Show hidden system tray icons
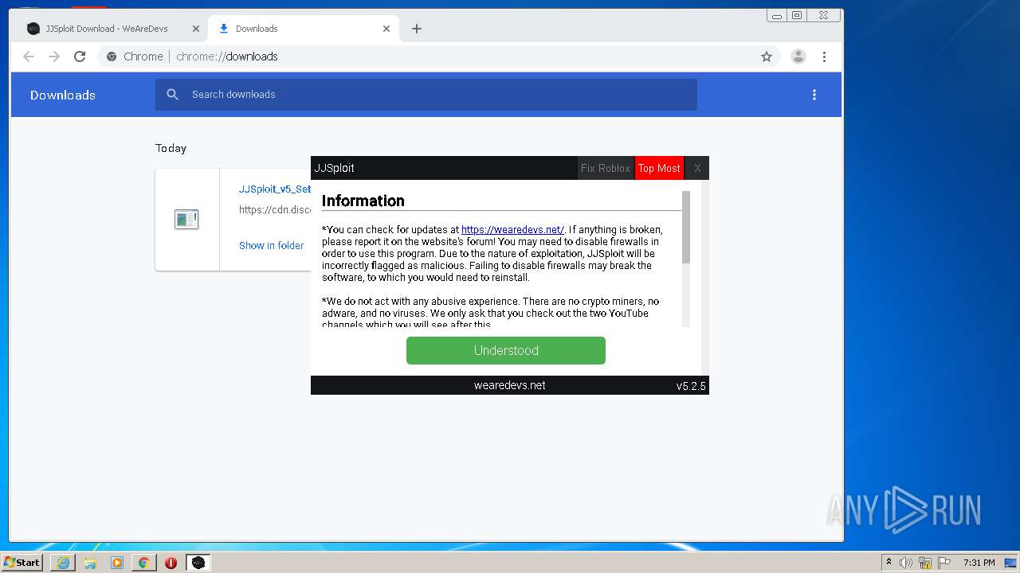The height and width of the screenshot is (573, 1020). (889, 563)
